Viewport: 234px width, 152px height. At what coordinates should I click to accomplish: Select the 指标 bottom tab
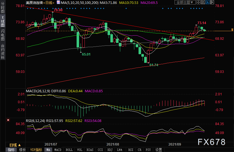[11, 150]
